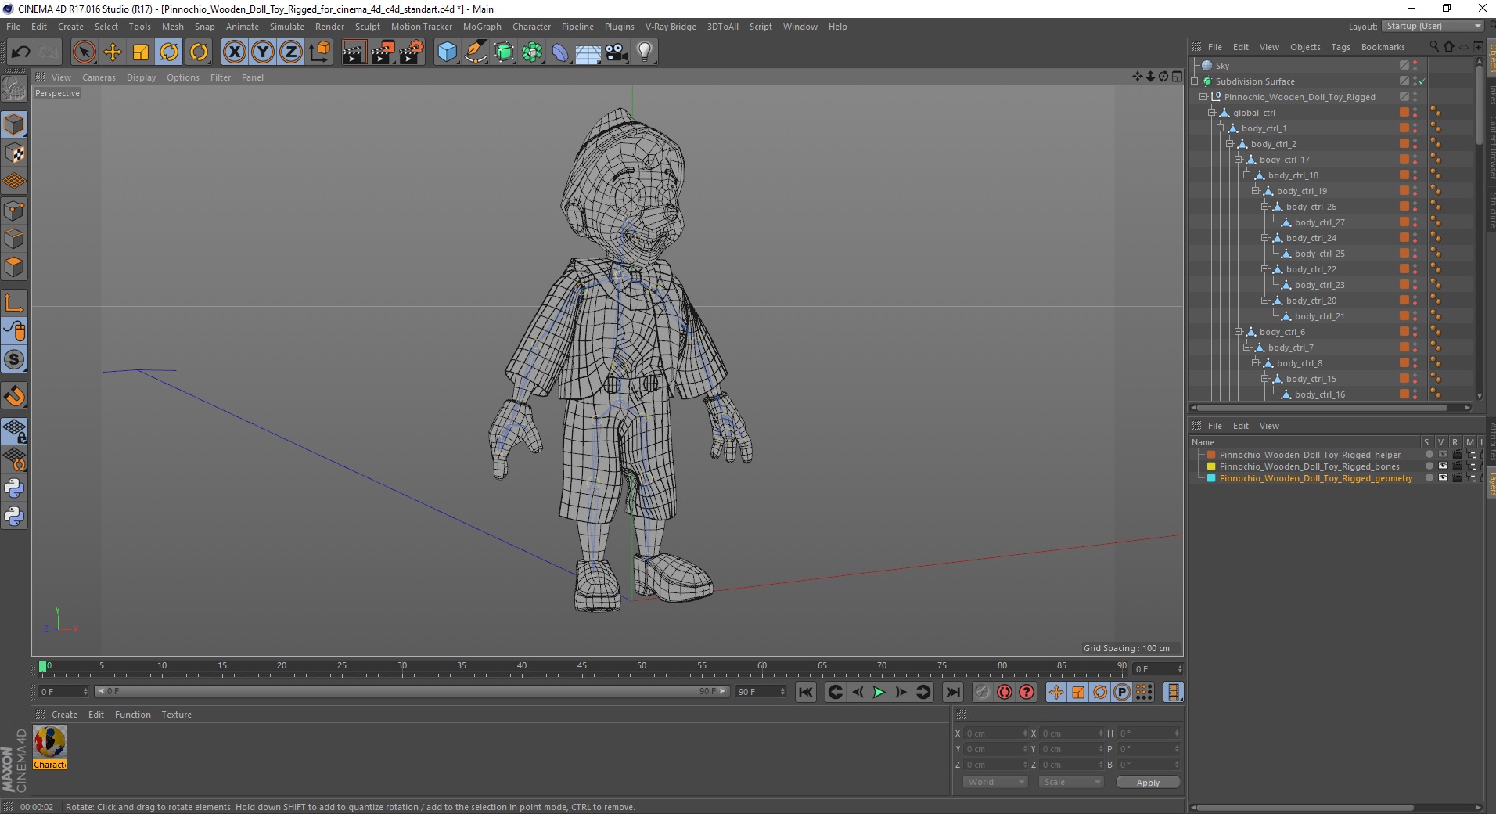Toggle Subdivision Surface enable checkmark
Screen dimensions: 1496x814
point(1422,81)
